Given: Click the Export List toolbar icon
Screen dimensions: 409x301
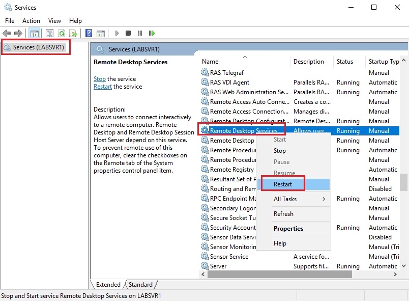Looking at the screenshot, I should [x=73, y=33].
